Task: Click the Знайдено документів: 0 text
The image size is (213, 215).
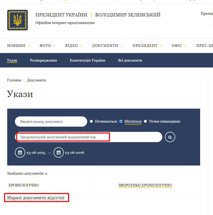Action: 27,174
